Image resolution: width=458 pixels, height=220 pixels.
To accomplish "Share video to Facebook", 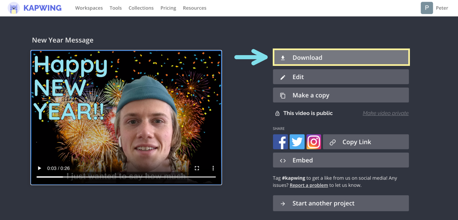I will (x=280, y=142).
